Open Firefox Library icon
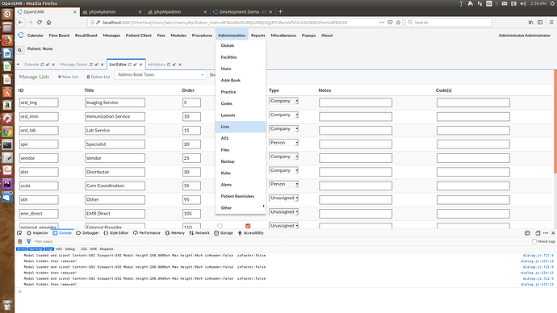Viewport: 557px width, 313px height. click(530, 23)
